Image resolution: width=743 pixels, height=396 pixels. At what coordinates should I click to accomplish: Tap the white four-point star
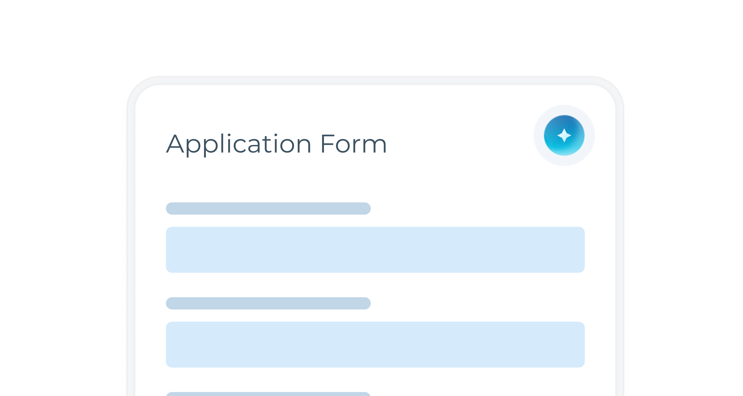pyautogui.click(x=564, y=135)
